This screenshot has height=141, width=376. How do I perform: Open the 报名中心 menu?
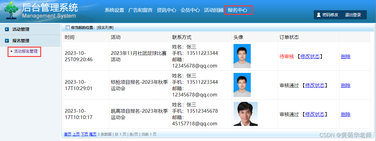click(x=237, y=10)
